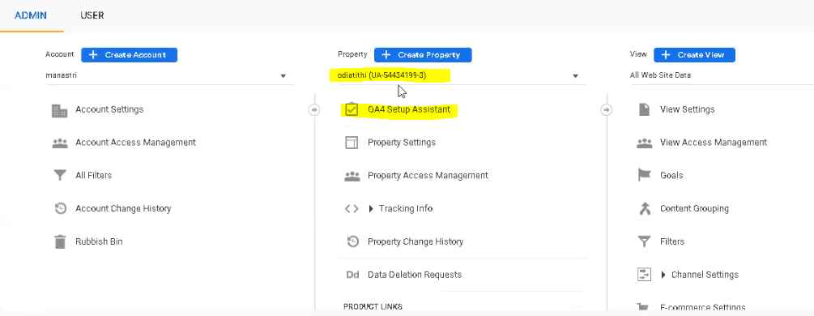Click the Data Deletion Requests Dd icon

352,275
